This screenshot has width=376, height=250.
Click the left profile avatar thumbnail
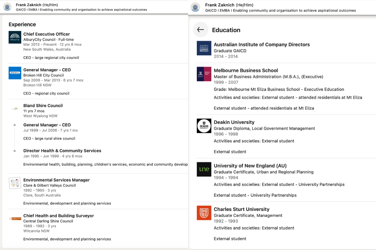[x=7, y=7]
